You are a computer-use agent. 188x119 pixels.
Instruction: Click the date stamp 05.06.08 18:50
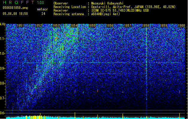(x=15, y=14)
